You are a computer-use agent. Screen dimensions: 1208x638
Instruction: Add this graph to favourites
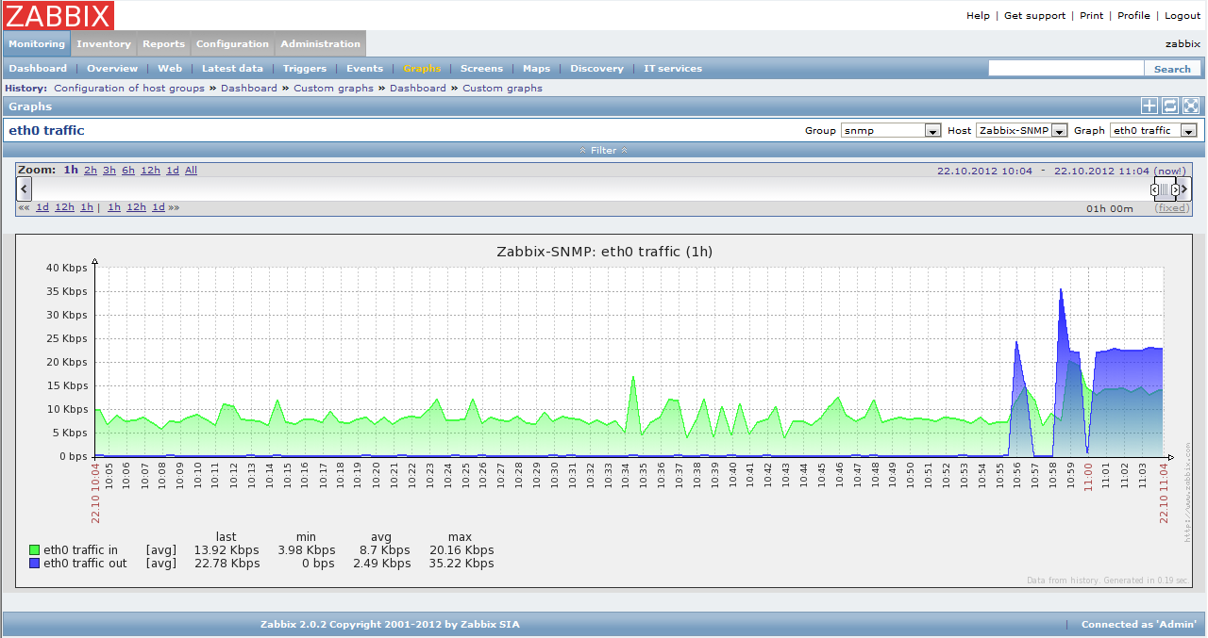(1149, 106)
